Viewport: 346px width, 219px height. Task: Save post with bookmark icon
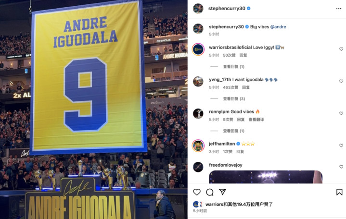click(x=339, y=192)
